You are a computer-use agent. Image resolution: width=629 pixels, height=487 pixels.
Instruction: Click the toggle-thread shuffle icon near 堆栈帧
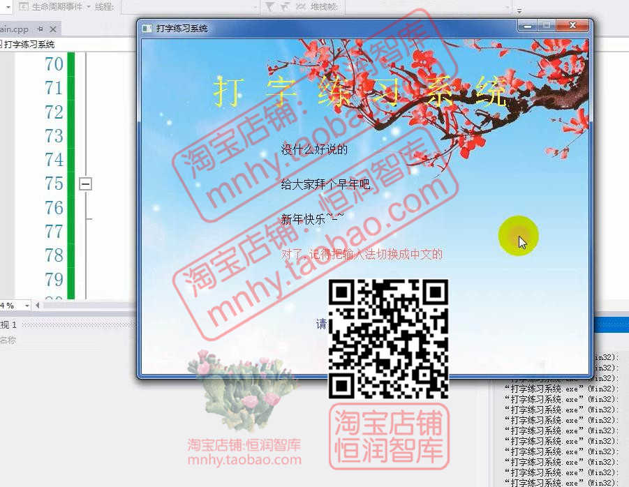[300, 7]
